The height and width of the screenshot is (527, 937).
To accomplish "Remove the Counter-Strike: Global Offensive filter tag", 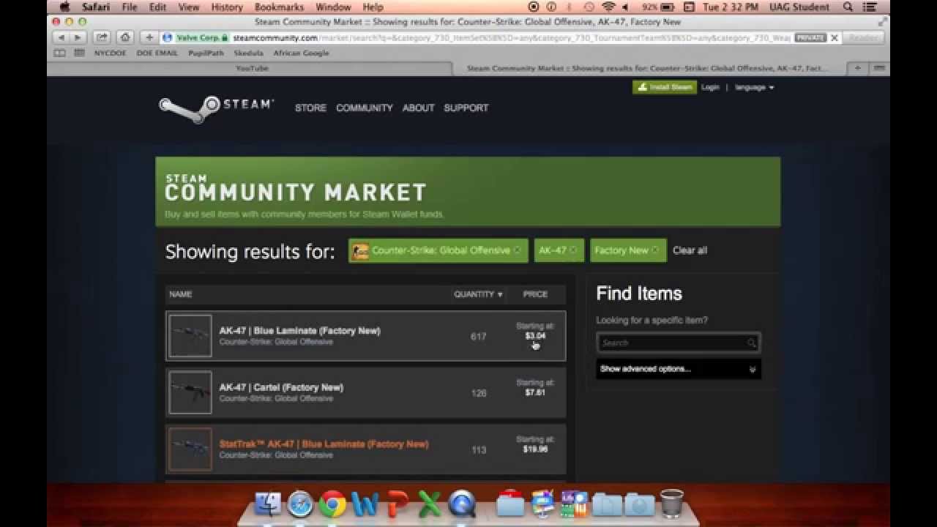I will [x=517, y=250].
